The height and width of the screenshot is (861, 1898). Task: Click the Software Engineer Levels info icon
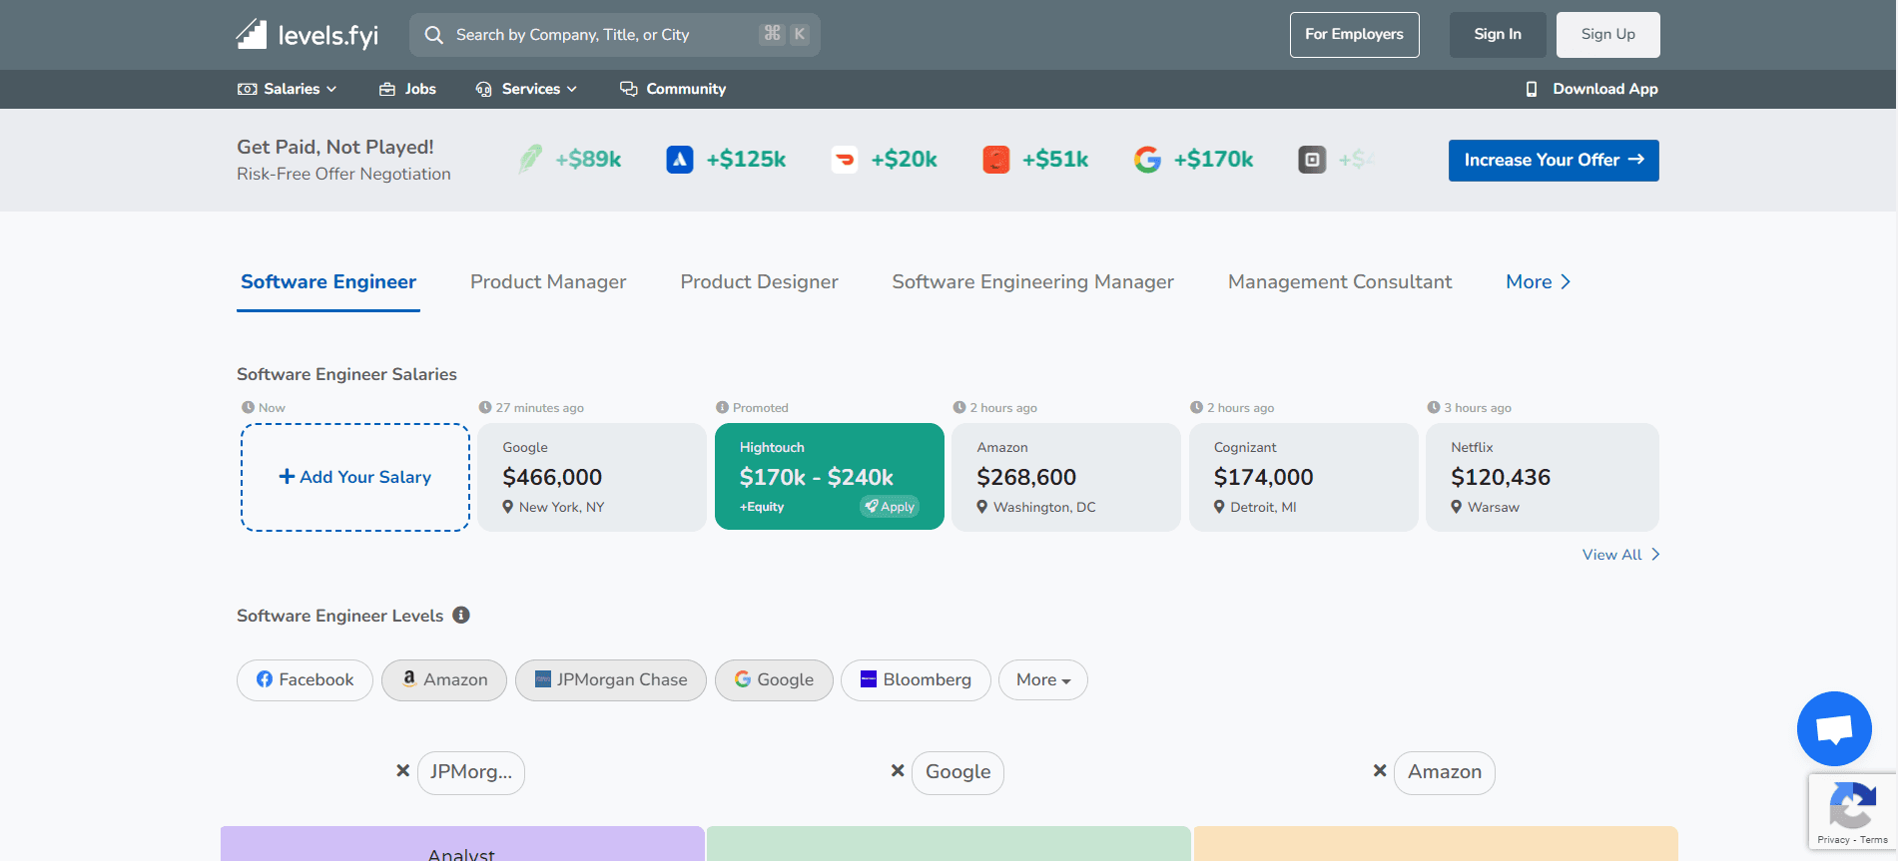click(x=461, y=615)
